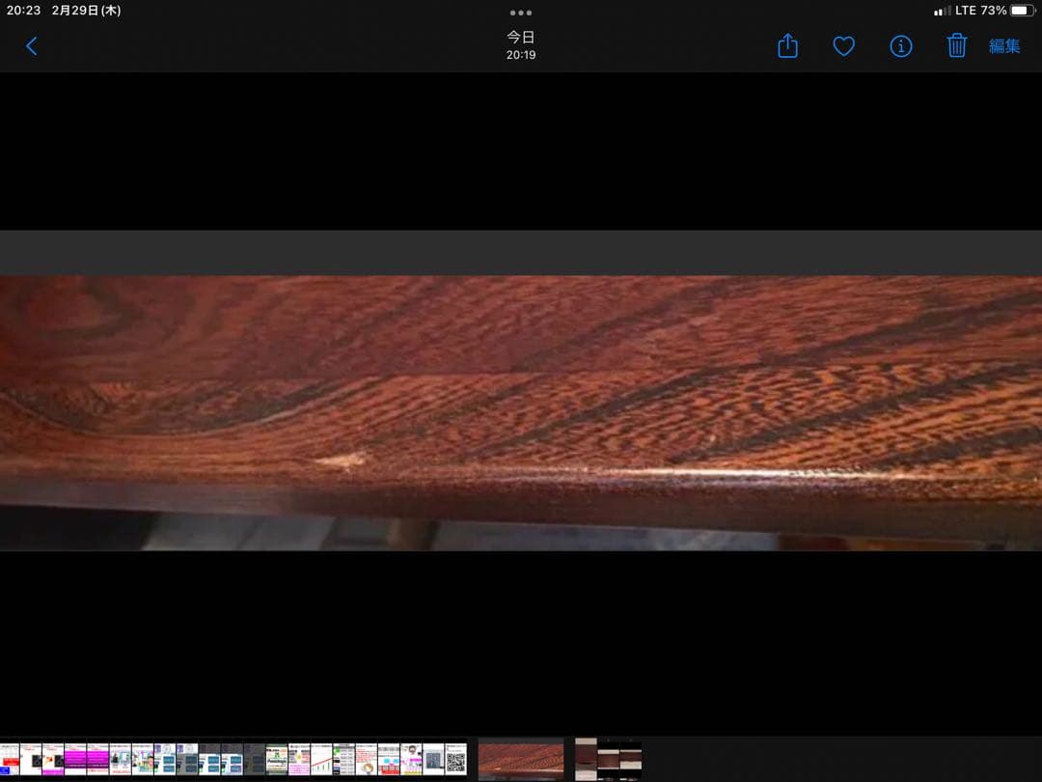Tap the back chevron to leave photo
The height and width of the screenshot is (782, 1042).
click(x=32, y=46)
